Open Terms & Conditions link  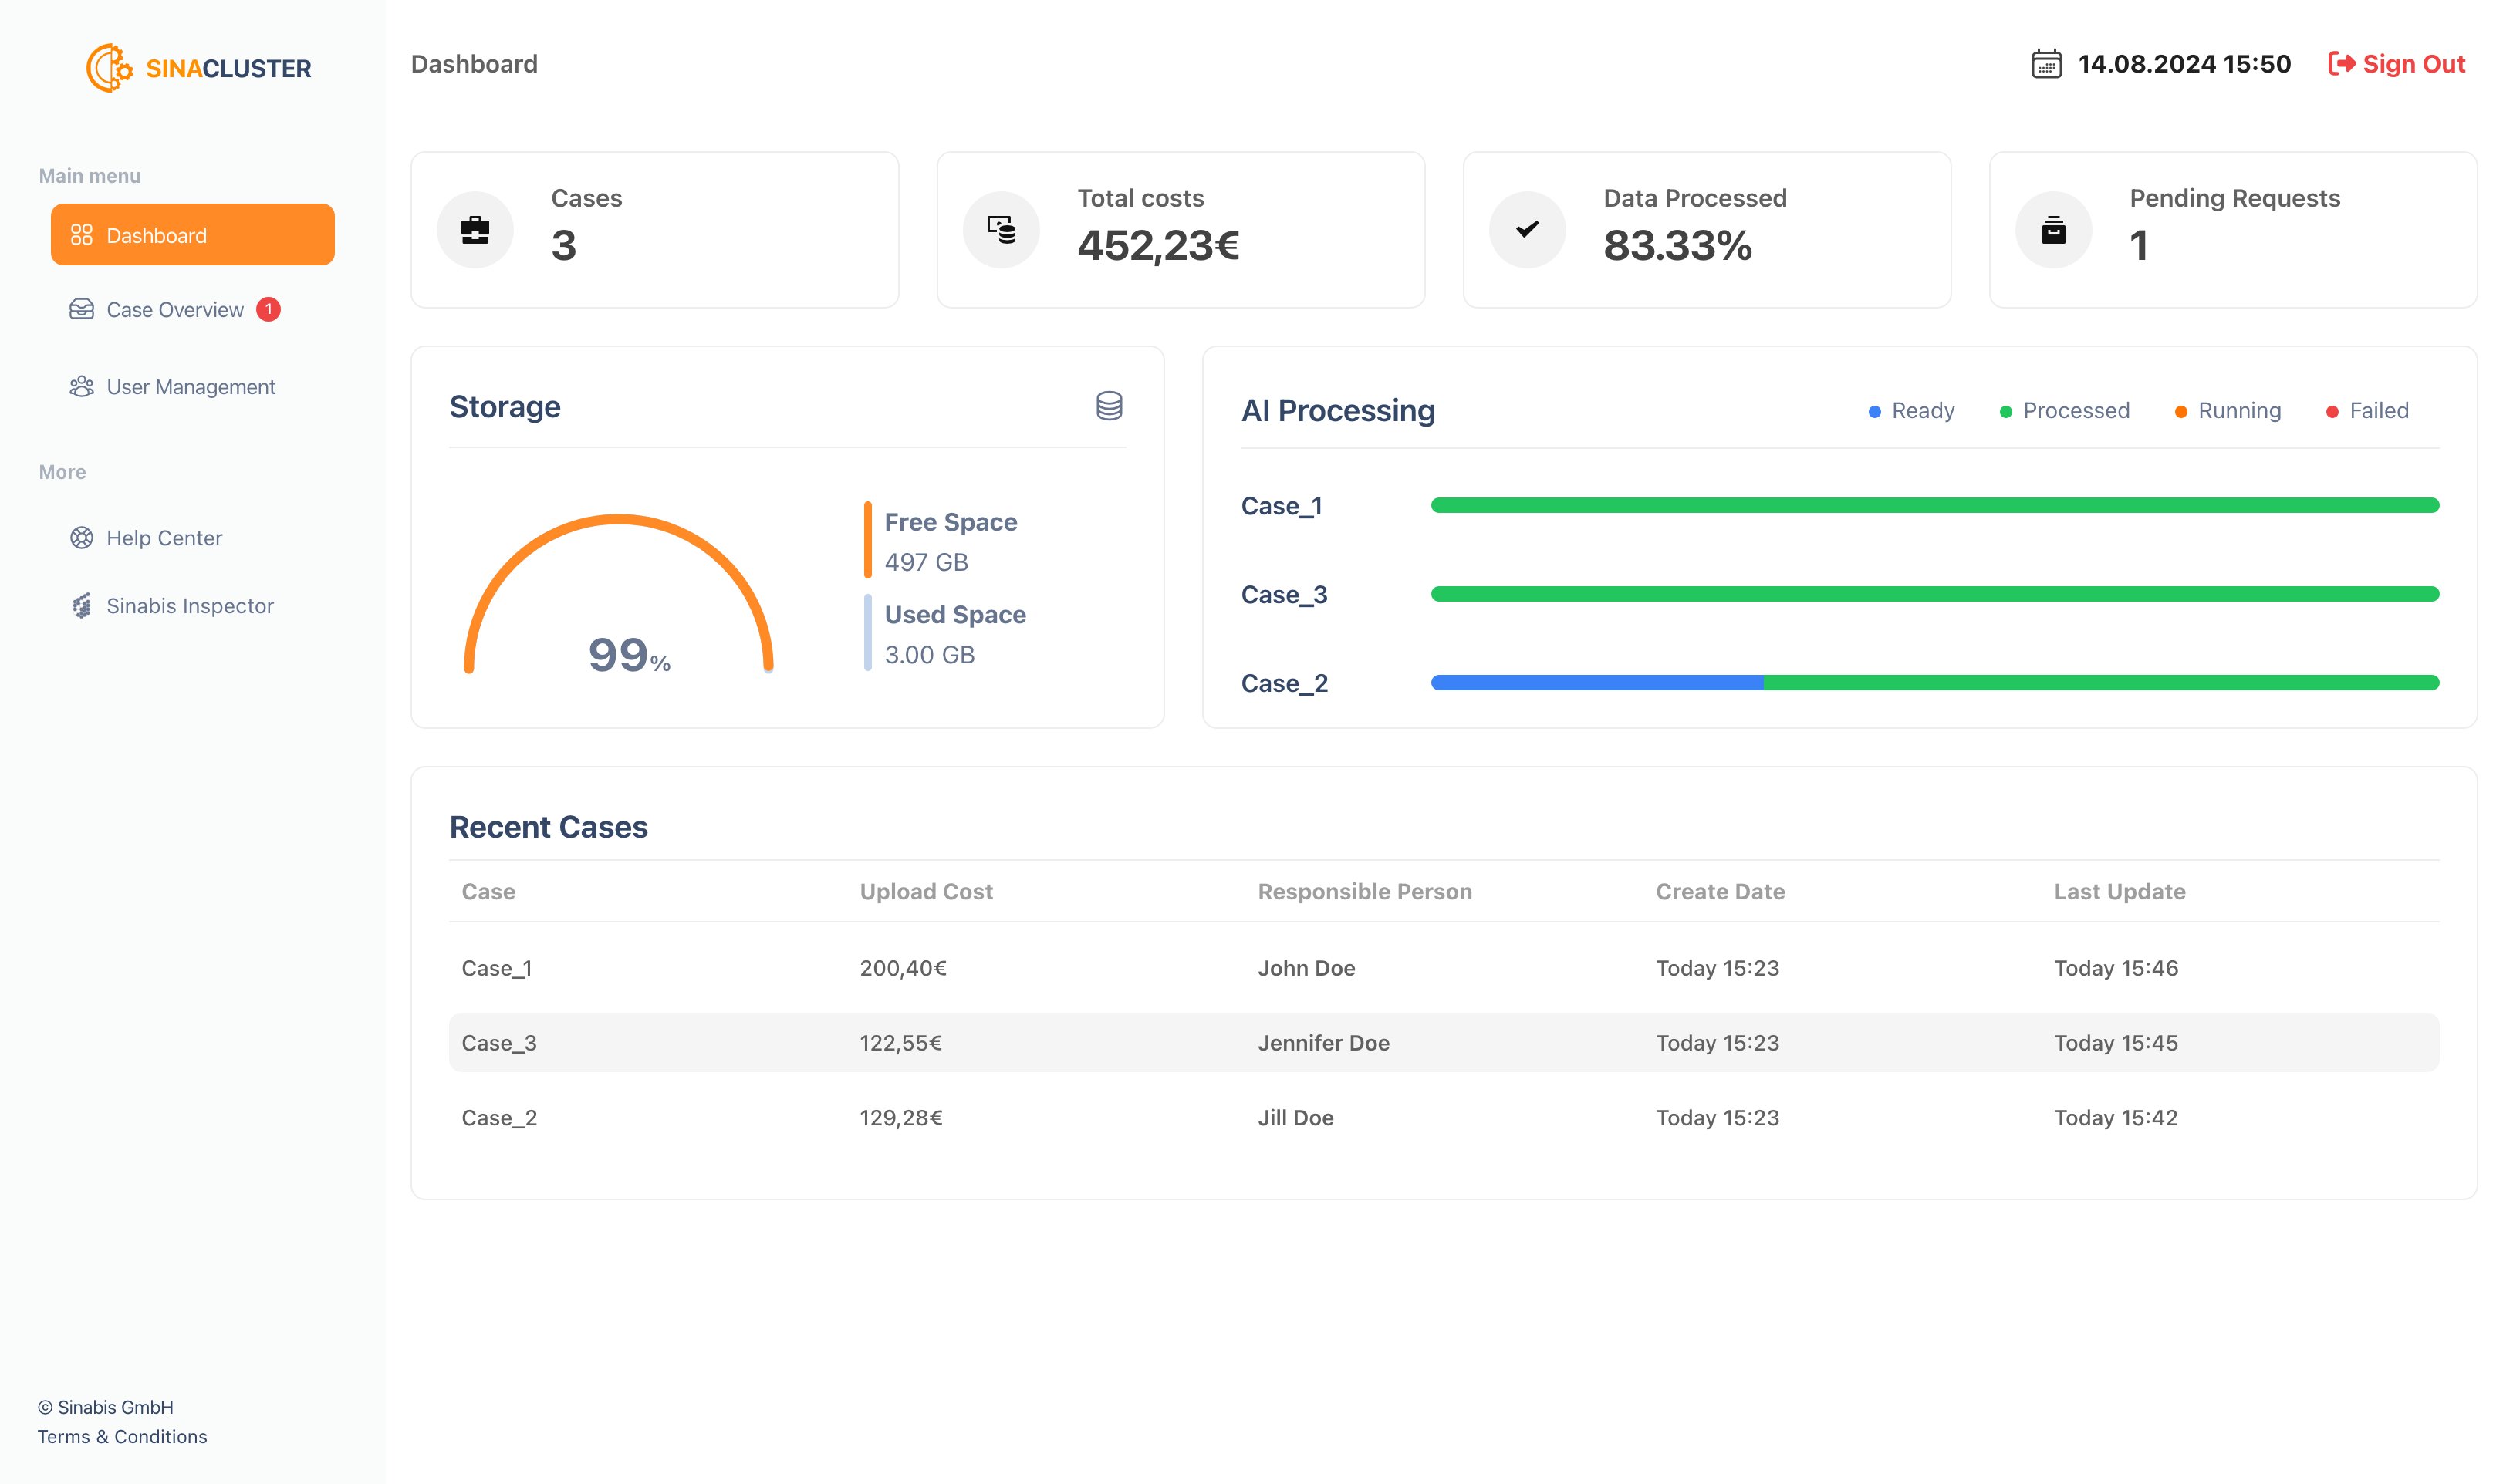tap(122, 1436)
